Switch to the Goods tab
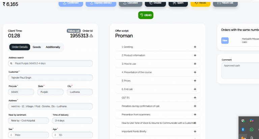Image resolution: width=259 pixels, height=139 pixels. coord(37,47)
